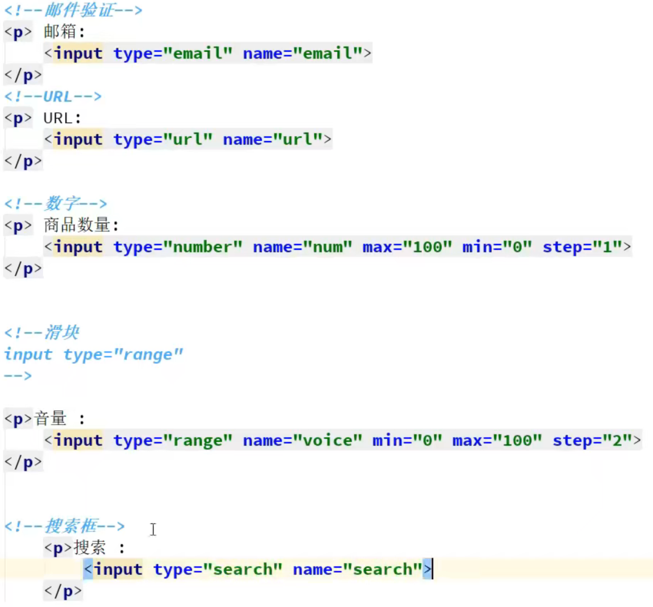This screenshot has width=653, height=607.
Task: Click the comment '<!--邮件验证-->'
Action: pyautogui.click(x=73, y=10)
